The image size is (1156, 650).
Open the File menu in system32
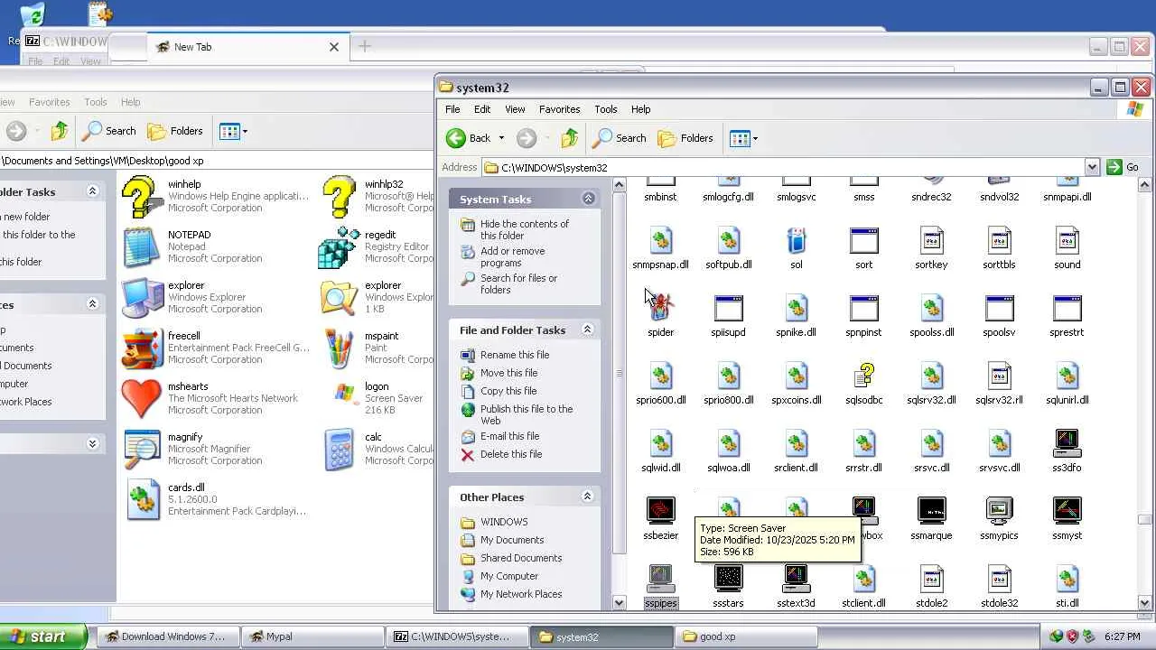point(452,109)
